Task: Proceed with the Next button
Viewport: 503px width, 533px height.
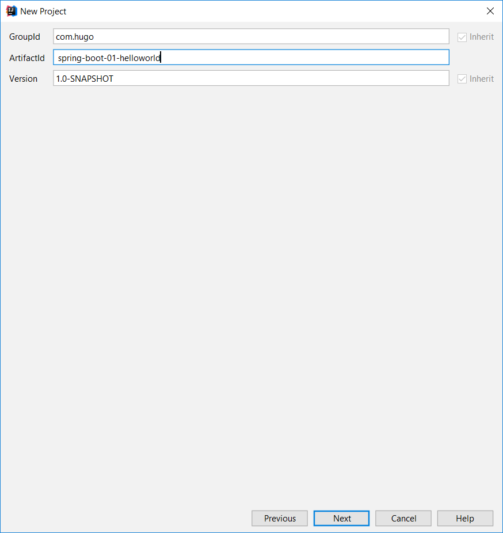Action: point(341,519)
